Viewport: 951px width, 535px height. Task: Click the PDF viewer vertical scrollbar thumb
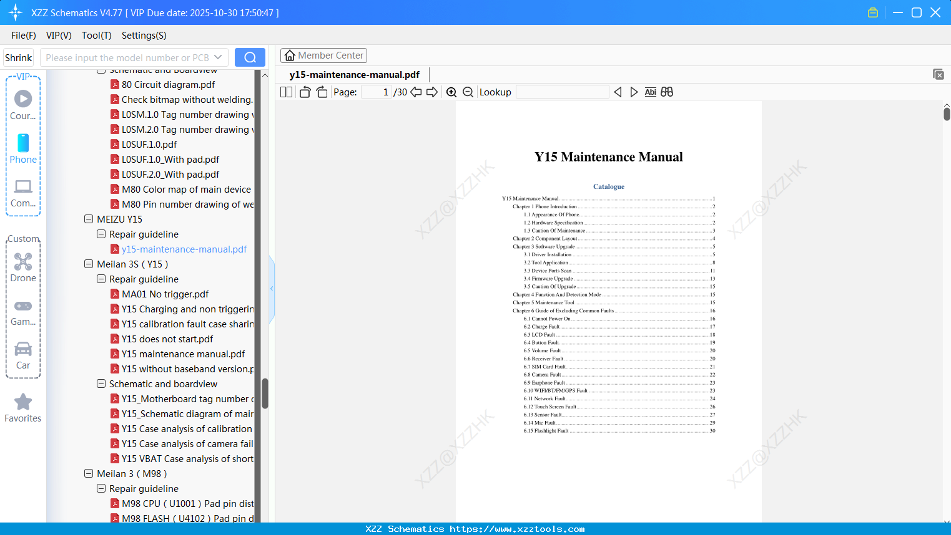pos(947,114)
